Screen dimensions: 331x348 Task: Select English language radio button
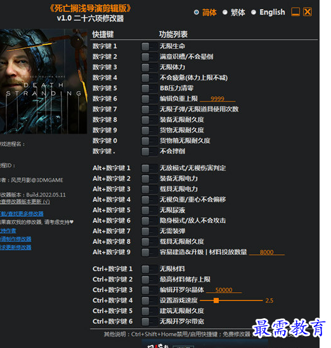[253, 12]
